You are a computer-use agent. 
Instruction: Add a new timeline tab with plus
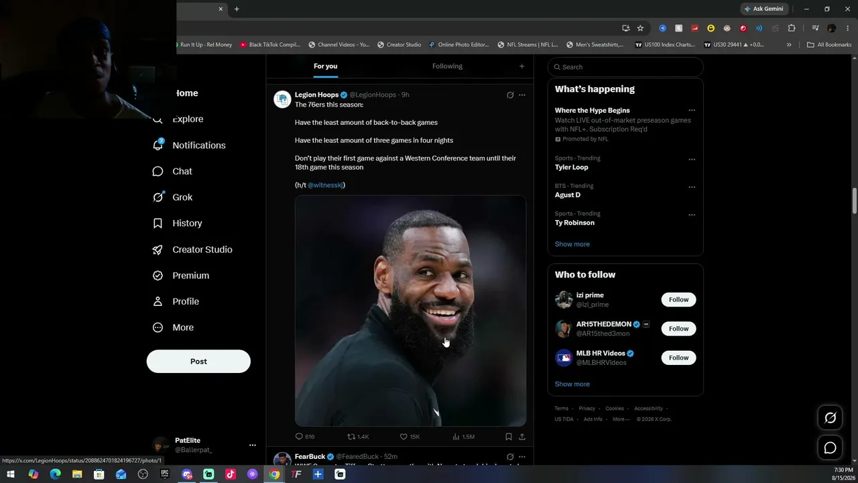pyautogui.click(x=522, y=66)
